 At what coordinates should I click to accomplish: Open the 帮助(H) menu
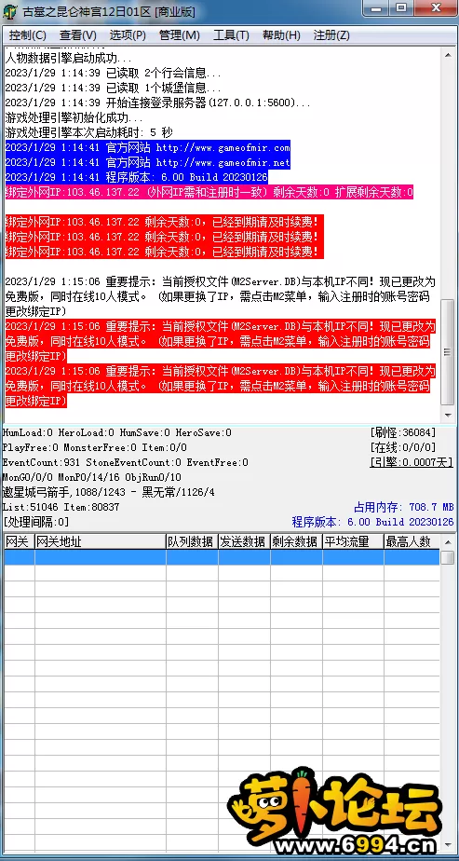[x=281, y=35]
